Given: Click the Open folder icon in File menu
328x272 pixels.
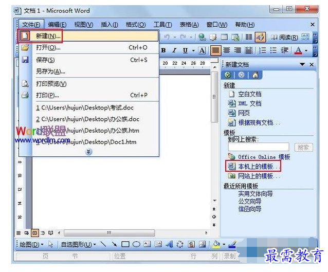Looking at the screenshot, I should tap(25, 48).
